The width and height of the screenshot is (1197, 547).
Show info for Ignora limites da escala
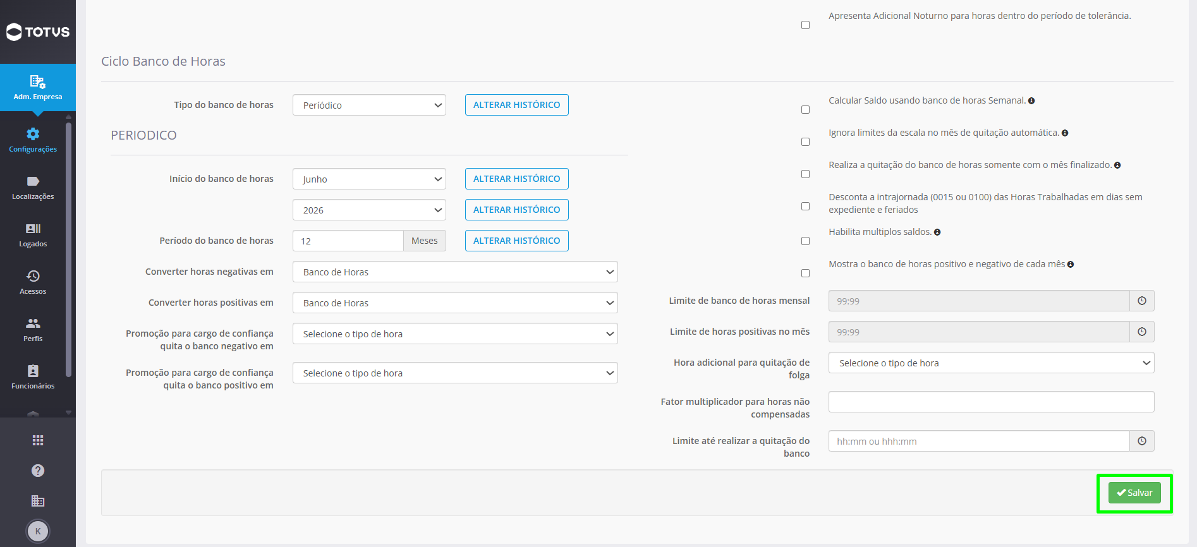(x=1065, y=133)
